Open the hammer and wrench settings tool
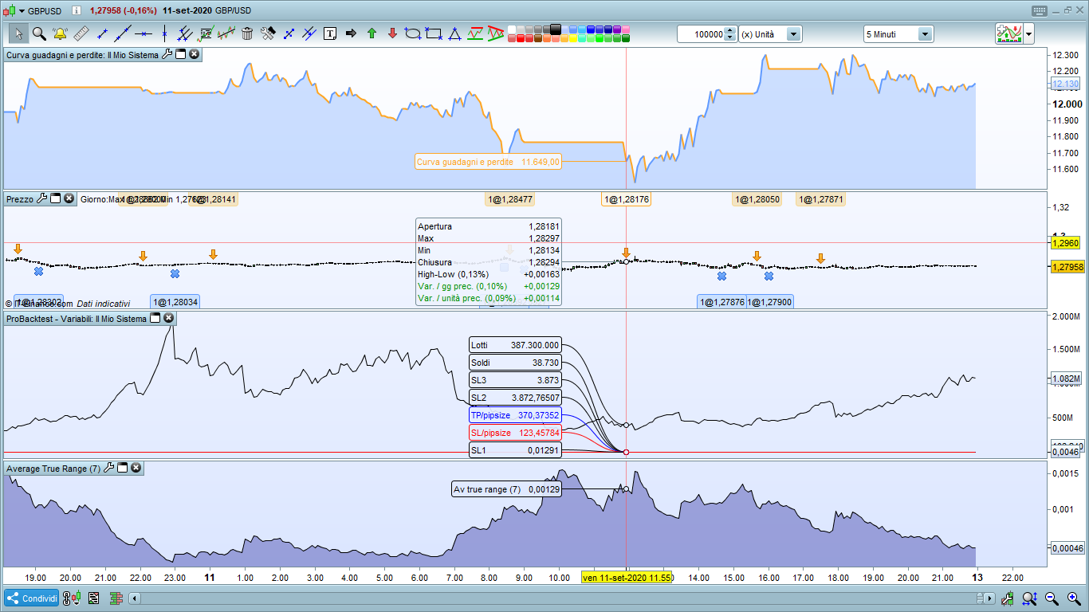 (268, 33)
